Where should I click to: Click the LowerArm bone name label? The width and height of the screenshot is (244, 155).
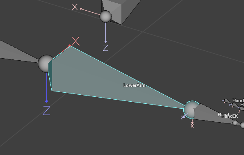pos(134,85)
